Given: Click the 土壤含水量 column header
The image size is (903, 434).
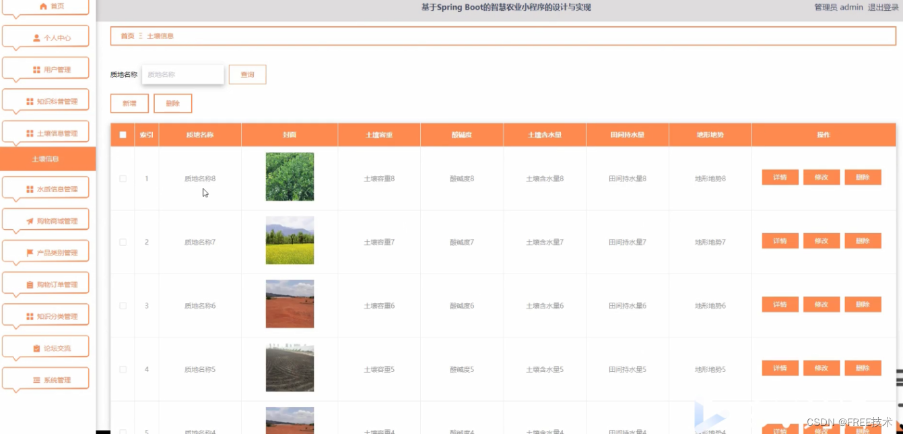Looking at the screenshot, I should click(x=545, y=135).
